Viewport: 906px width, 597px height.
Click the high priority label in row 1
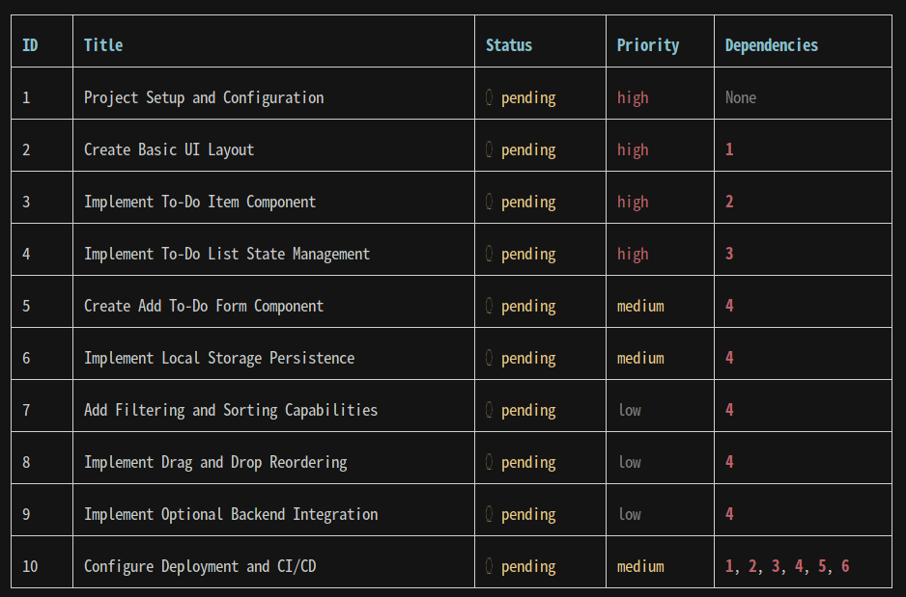[633, 97]
